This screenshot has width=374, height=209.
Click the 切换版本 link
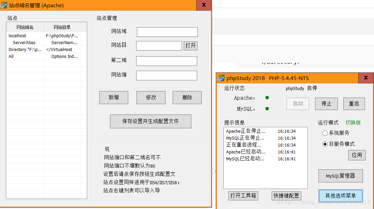[353, 123]
